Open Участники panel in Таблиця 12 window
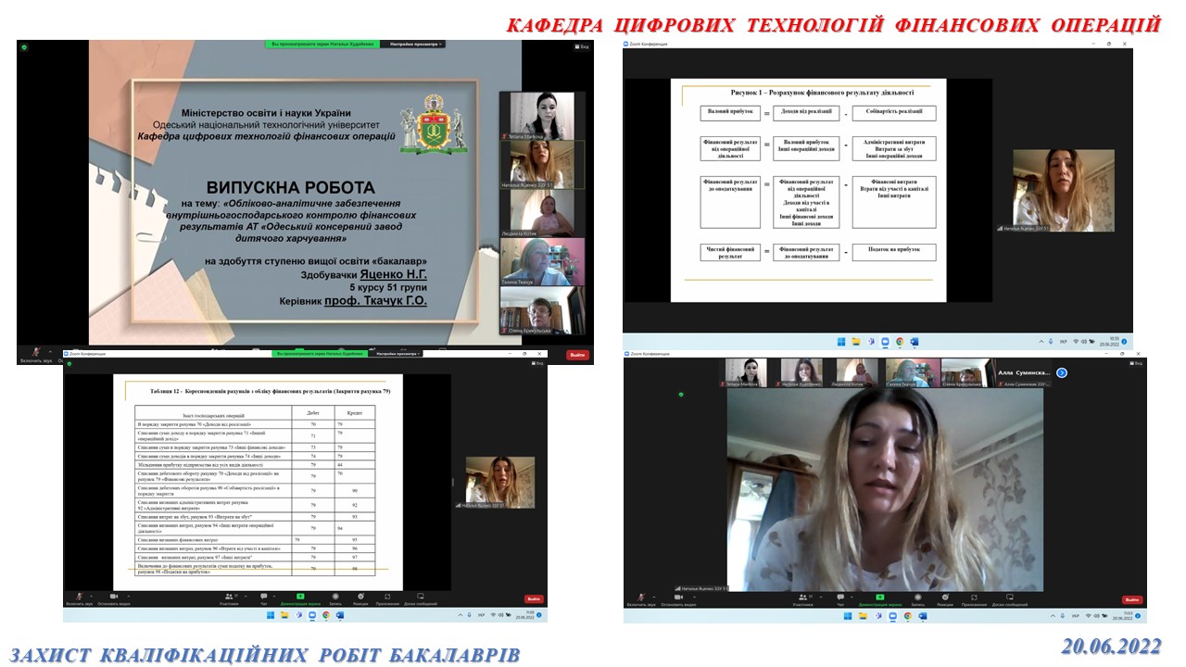 (x=229, y=599)
